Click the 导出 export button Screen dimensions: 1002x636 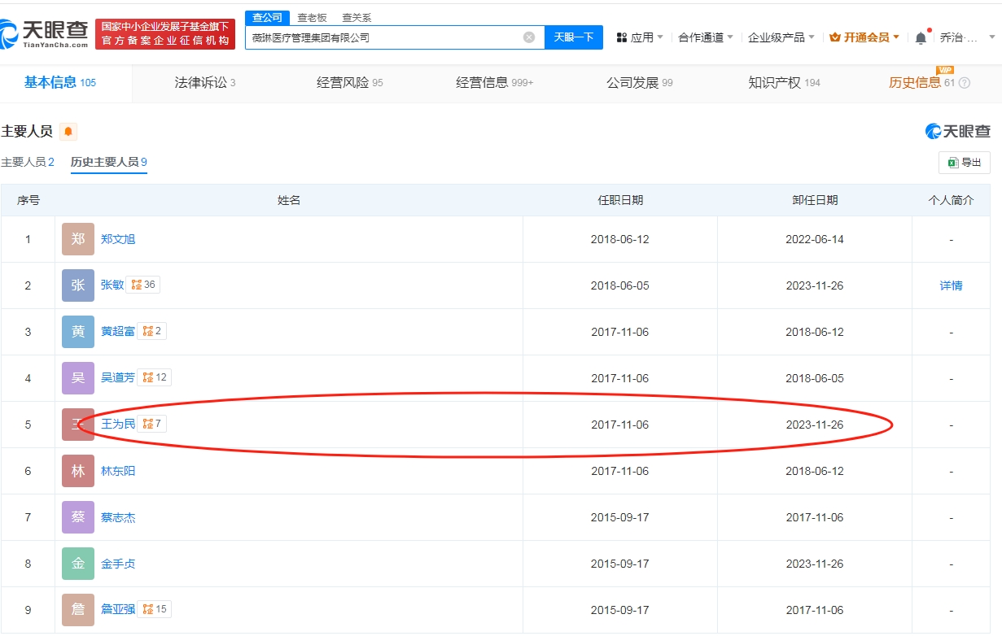[x=965, y=163]
